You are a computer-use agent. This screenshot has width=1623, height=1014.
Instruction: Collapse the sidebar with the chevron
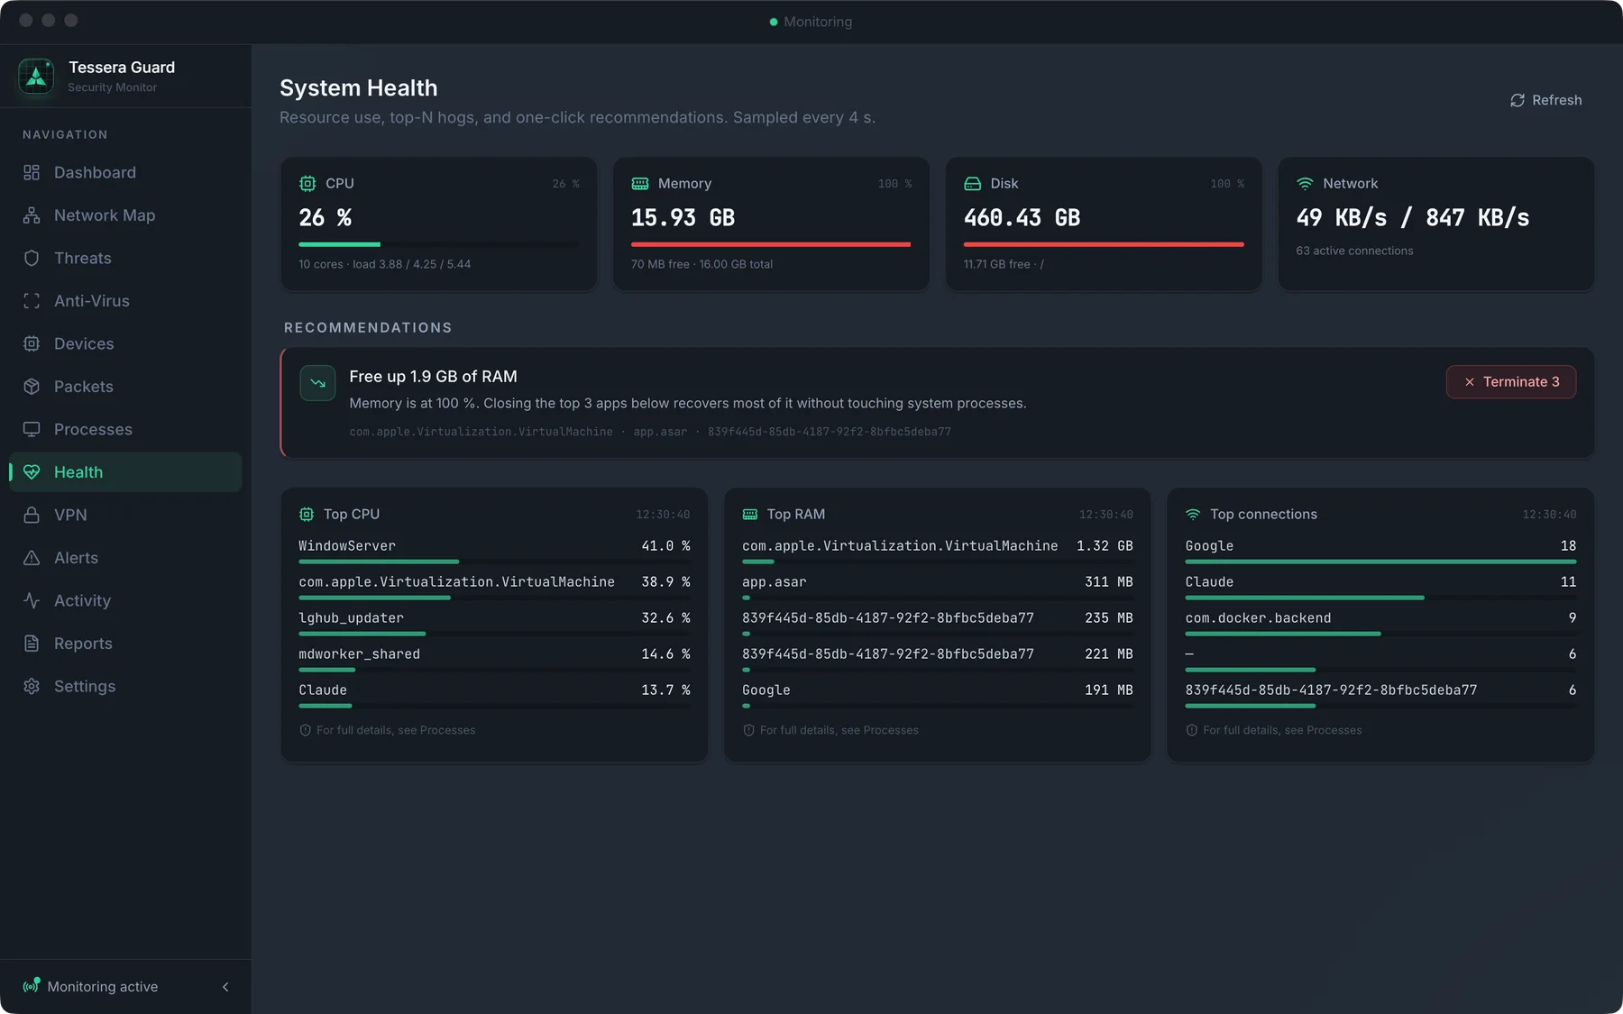[225, 987]
